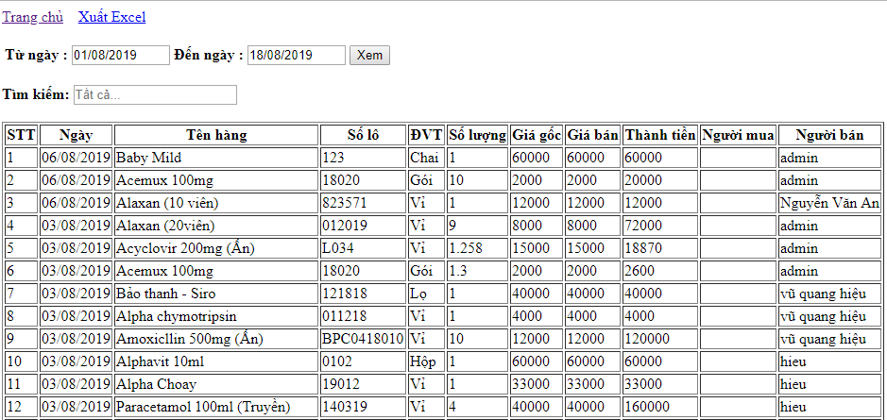887x420 pixels.
Task: Select the Baby Mild cell
Action: point(216,158)
